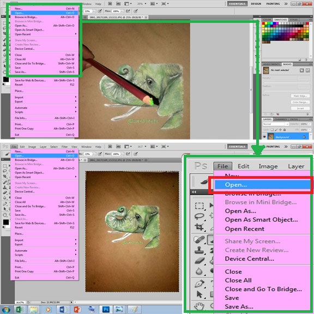Open PowerPoint from the Windows taskbar
Image resolution: width=314 pixels, height=314 pixels.
click(77, 310)
